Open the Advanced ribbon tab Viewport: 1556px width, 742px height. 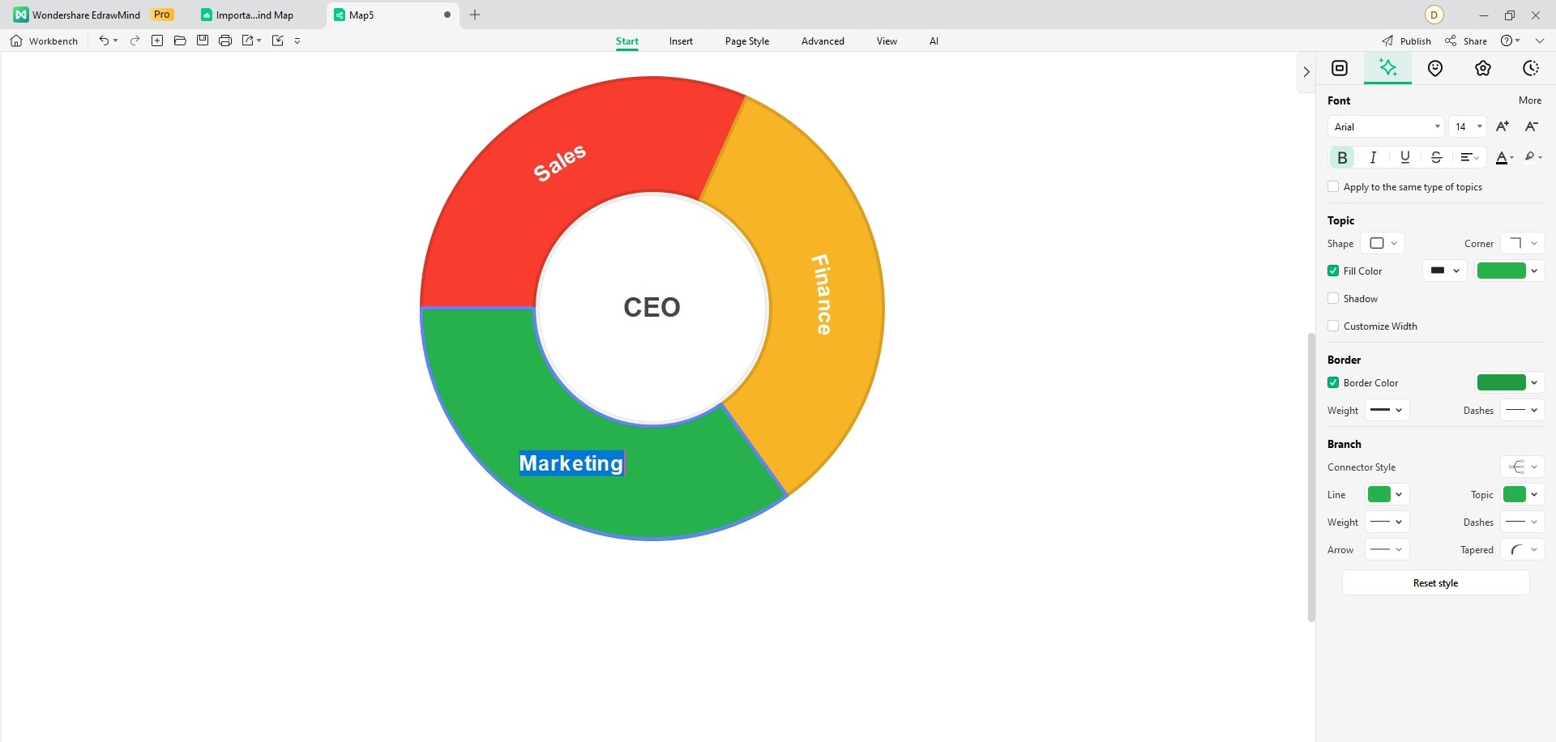(823, 41)
